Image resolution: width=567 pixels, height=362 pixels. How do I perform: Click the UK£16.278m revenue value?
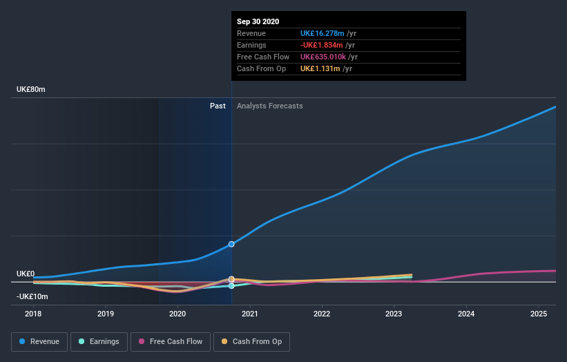(323, 33)
